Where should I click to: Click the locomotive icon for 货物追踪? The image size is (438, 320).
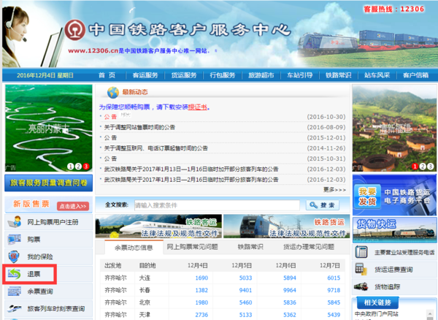361,286
